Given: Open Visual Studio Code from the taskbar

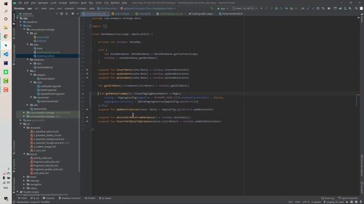Looking at the screenshot, I should tap(6, 54).
